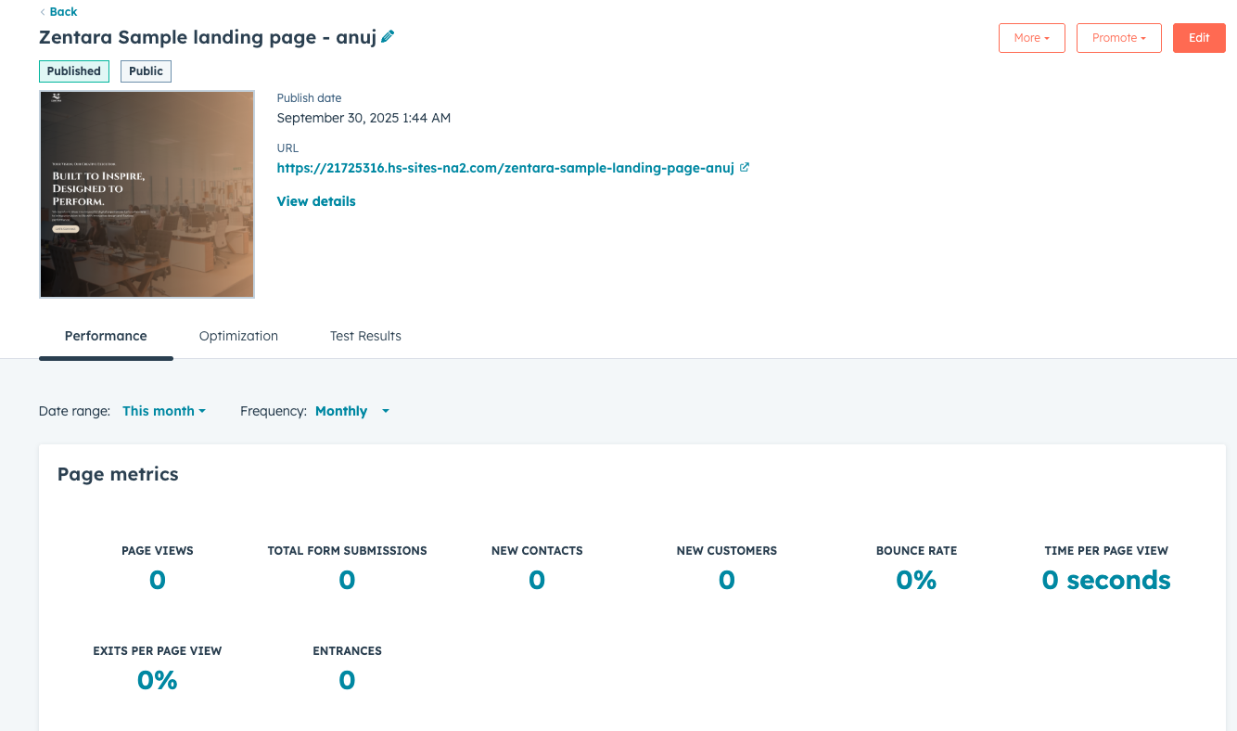
Task: Switch to the Performance tab
Action: (x=106, y=336)
